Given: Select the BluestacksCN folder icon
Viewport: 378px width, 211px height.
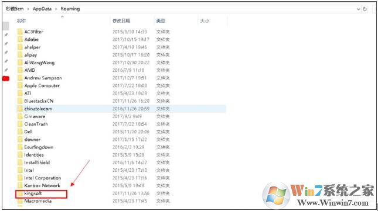Looking at the screenshot, I should (x=20, y=101).
